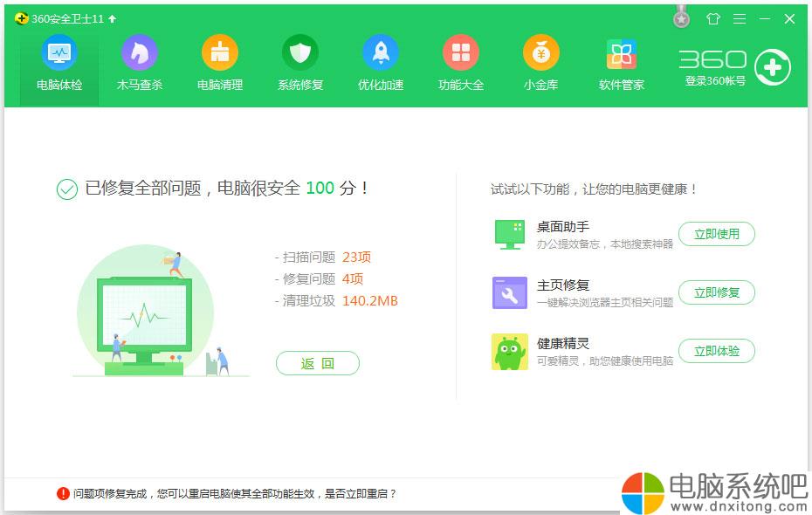Viewport: 812px width, 515px height.
Task: Click the 健康精灵 title text
Action: (563, 344)
